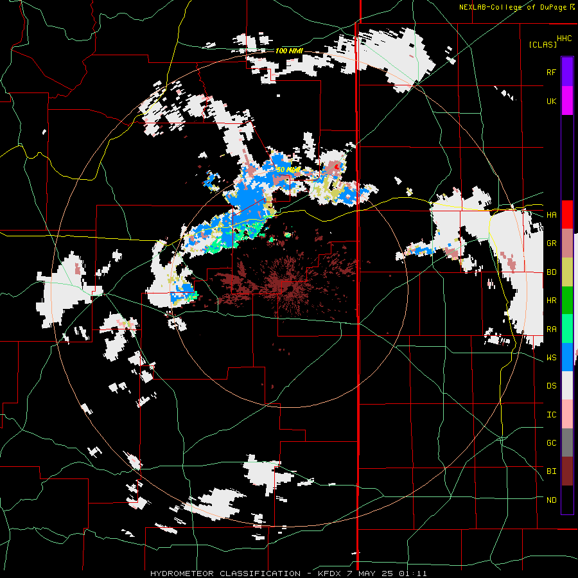
Task: Click the GC legend label
Action: point(551,443)
